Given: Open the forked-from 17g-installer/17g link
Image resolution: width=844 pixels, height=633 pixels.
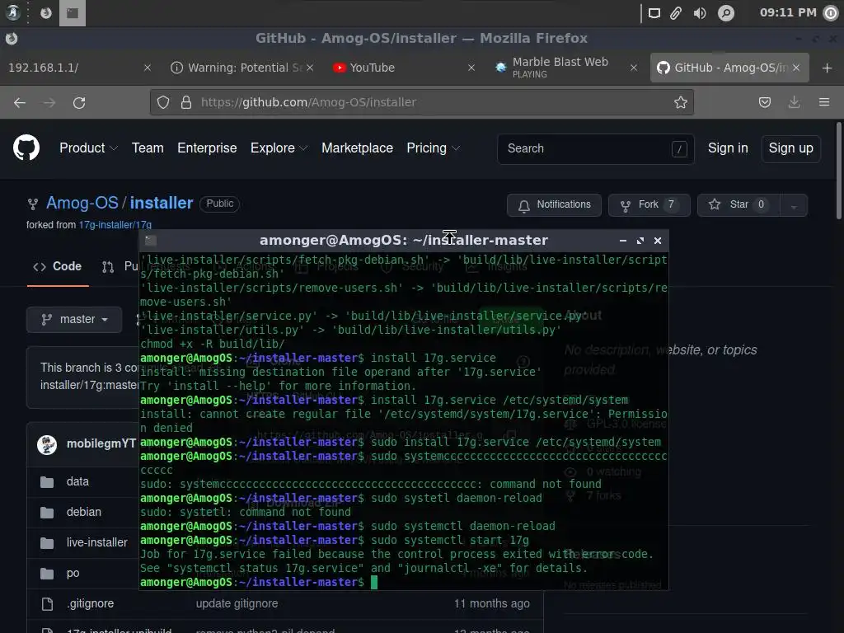Looking at the screenshot, I should click(115, 225).
